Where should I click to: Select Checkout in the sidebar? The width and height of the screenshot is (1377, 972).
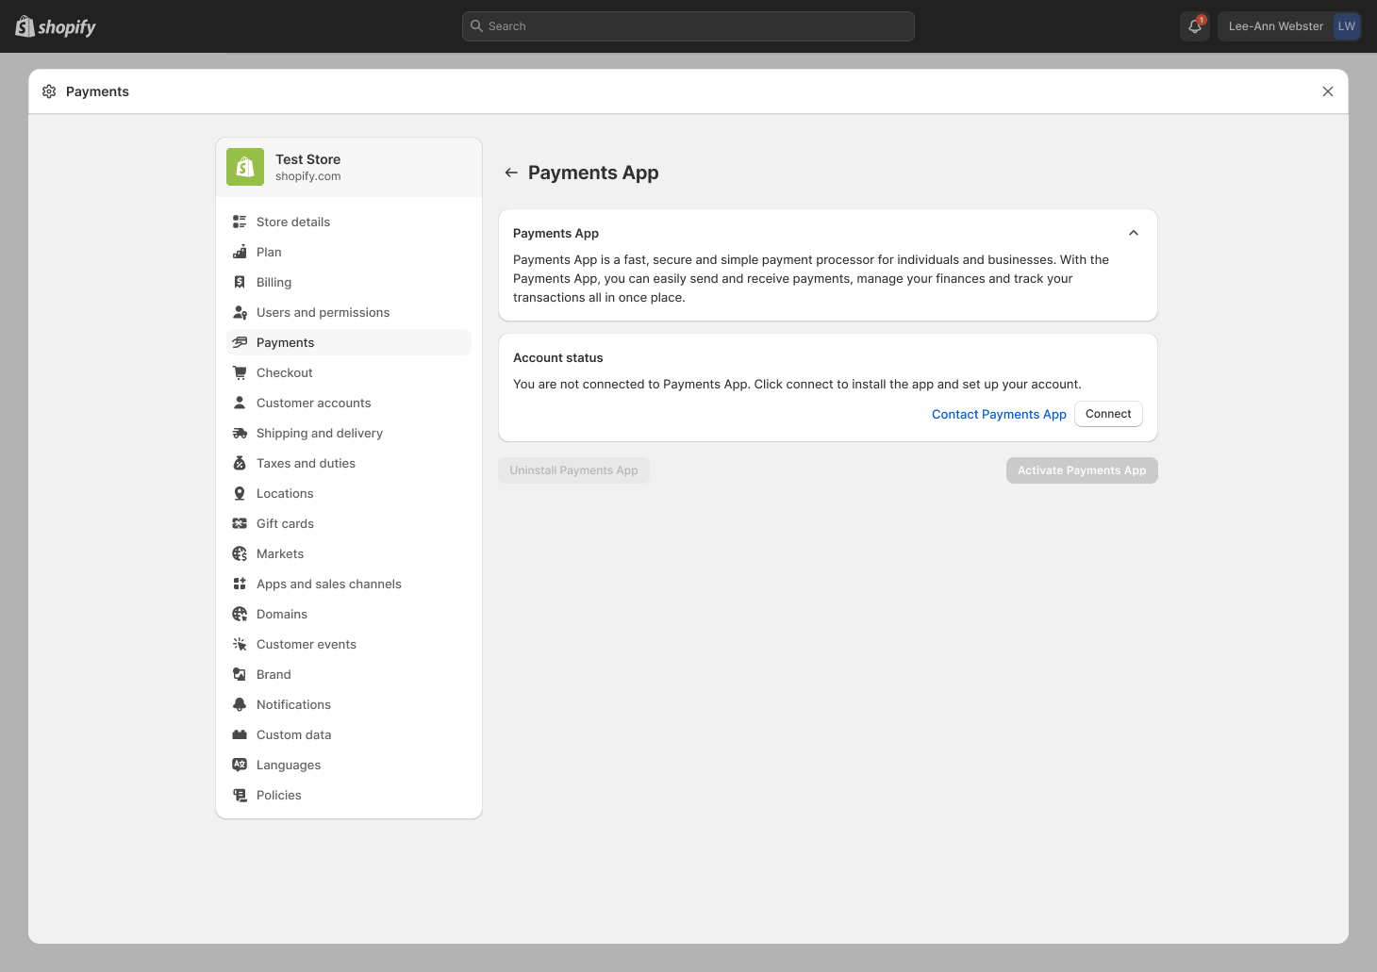pyautogui.click(x=349, y=372)
